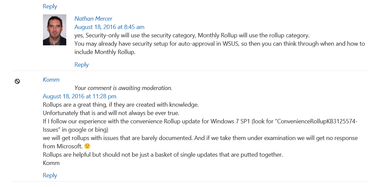The width and height of the screenshot is (373, 187).
Task: Open the August 18, 2016 8:45 am permalink
Action: point(110,27)
